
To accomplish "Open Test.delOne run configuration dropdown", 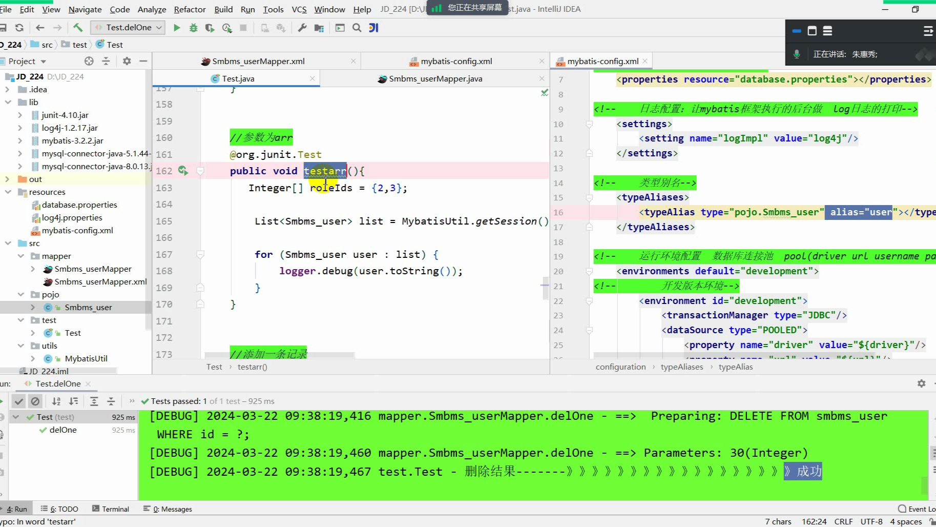I will tap(128, 28).
